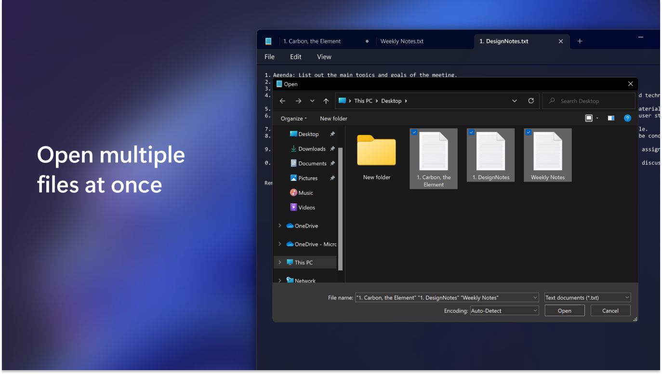The width and height of the screenshot is (662, 374).
Task: Open the View menu
Action: click(324, 57)
